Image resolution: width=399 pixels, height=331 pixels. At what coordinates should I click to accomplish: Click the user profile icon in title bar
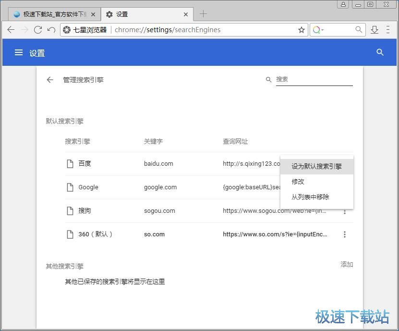point(343,4)
